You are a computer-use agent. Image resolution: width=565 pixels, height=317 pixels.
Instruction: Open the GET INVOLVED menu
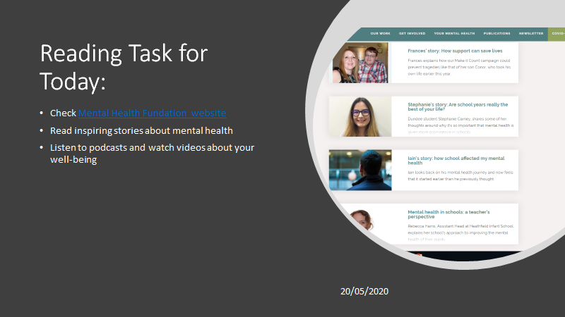(x=412, y=33)
